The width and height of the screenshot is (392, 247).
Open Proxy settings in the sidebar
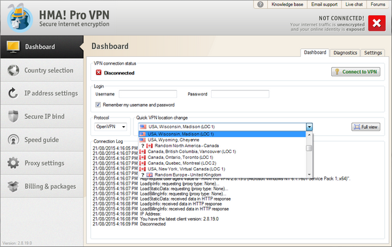coord(42,163)
